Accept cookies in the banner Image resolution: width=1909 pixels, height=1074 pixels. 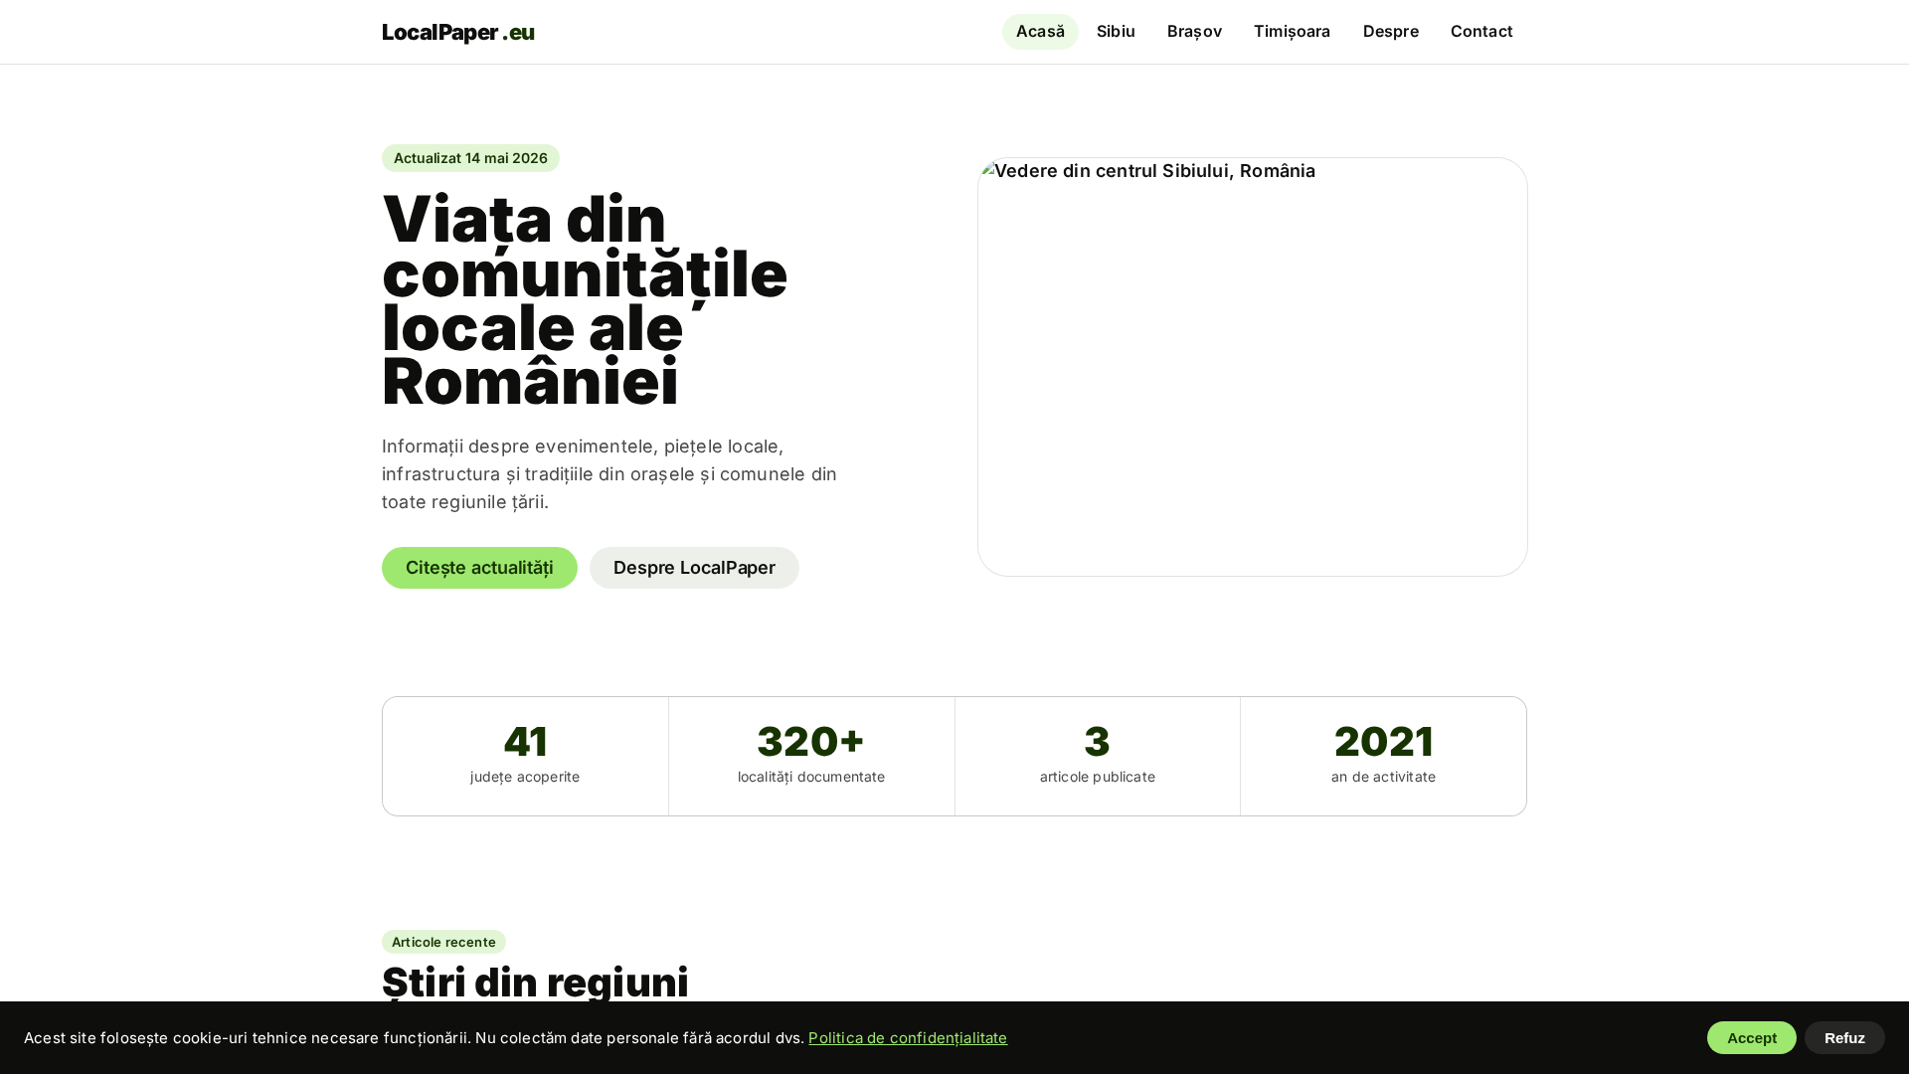(x=1752, y=1038)
